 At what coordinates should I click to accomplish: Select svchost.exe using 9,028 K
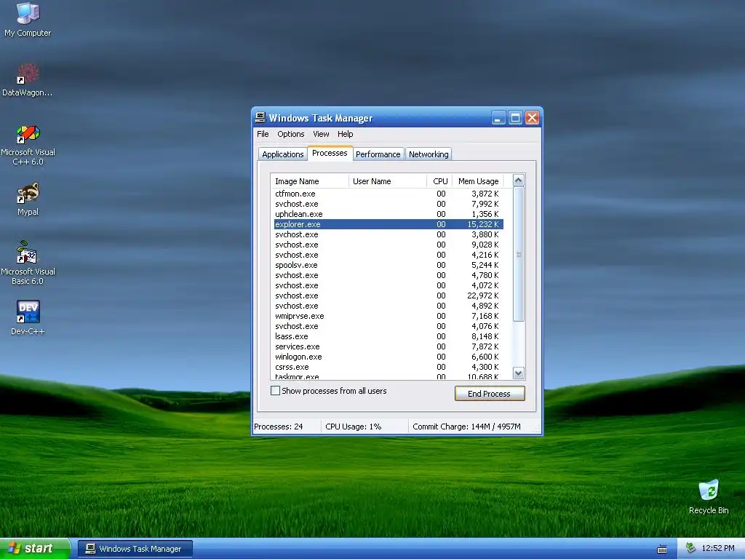click(x=389, y=245)
